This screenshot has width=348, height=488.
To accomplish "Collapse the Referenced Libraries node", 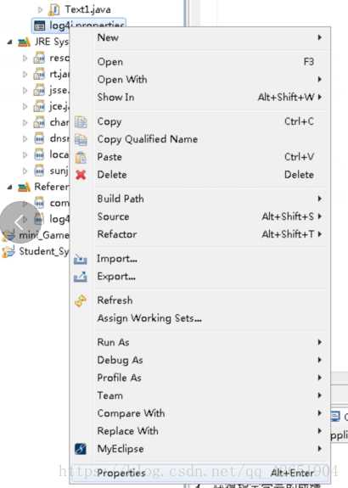I will 10,187.
